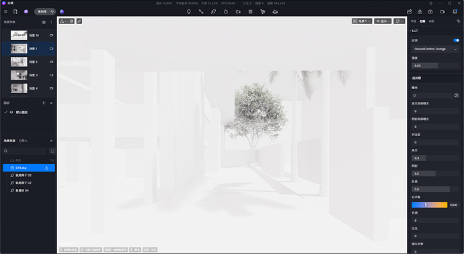
Task: Select the arrow cursor selection tool
Action: coord(262,11)
